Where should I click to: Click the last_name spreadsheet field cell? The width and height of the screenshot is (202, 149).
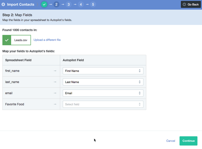tap(31, 82)
